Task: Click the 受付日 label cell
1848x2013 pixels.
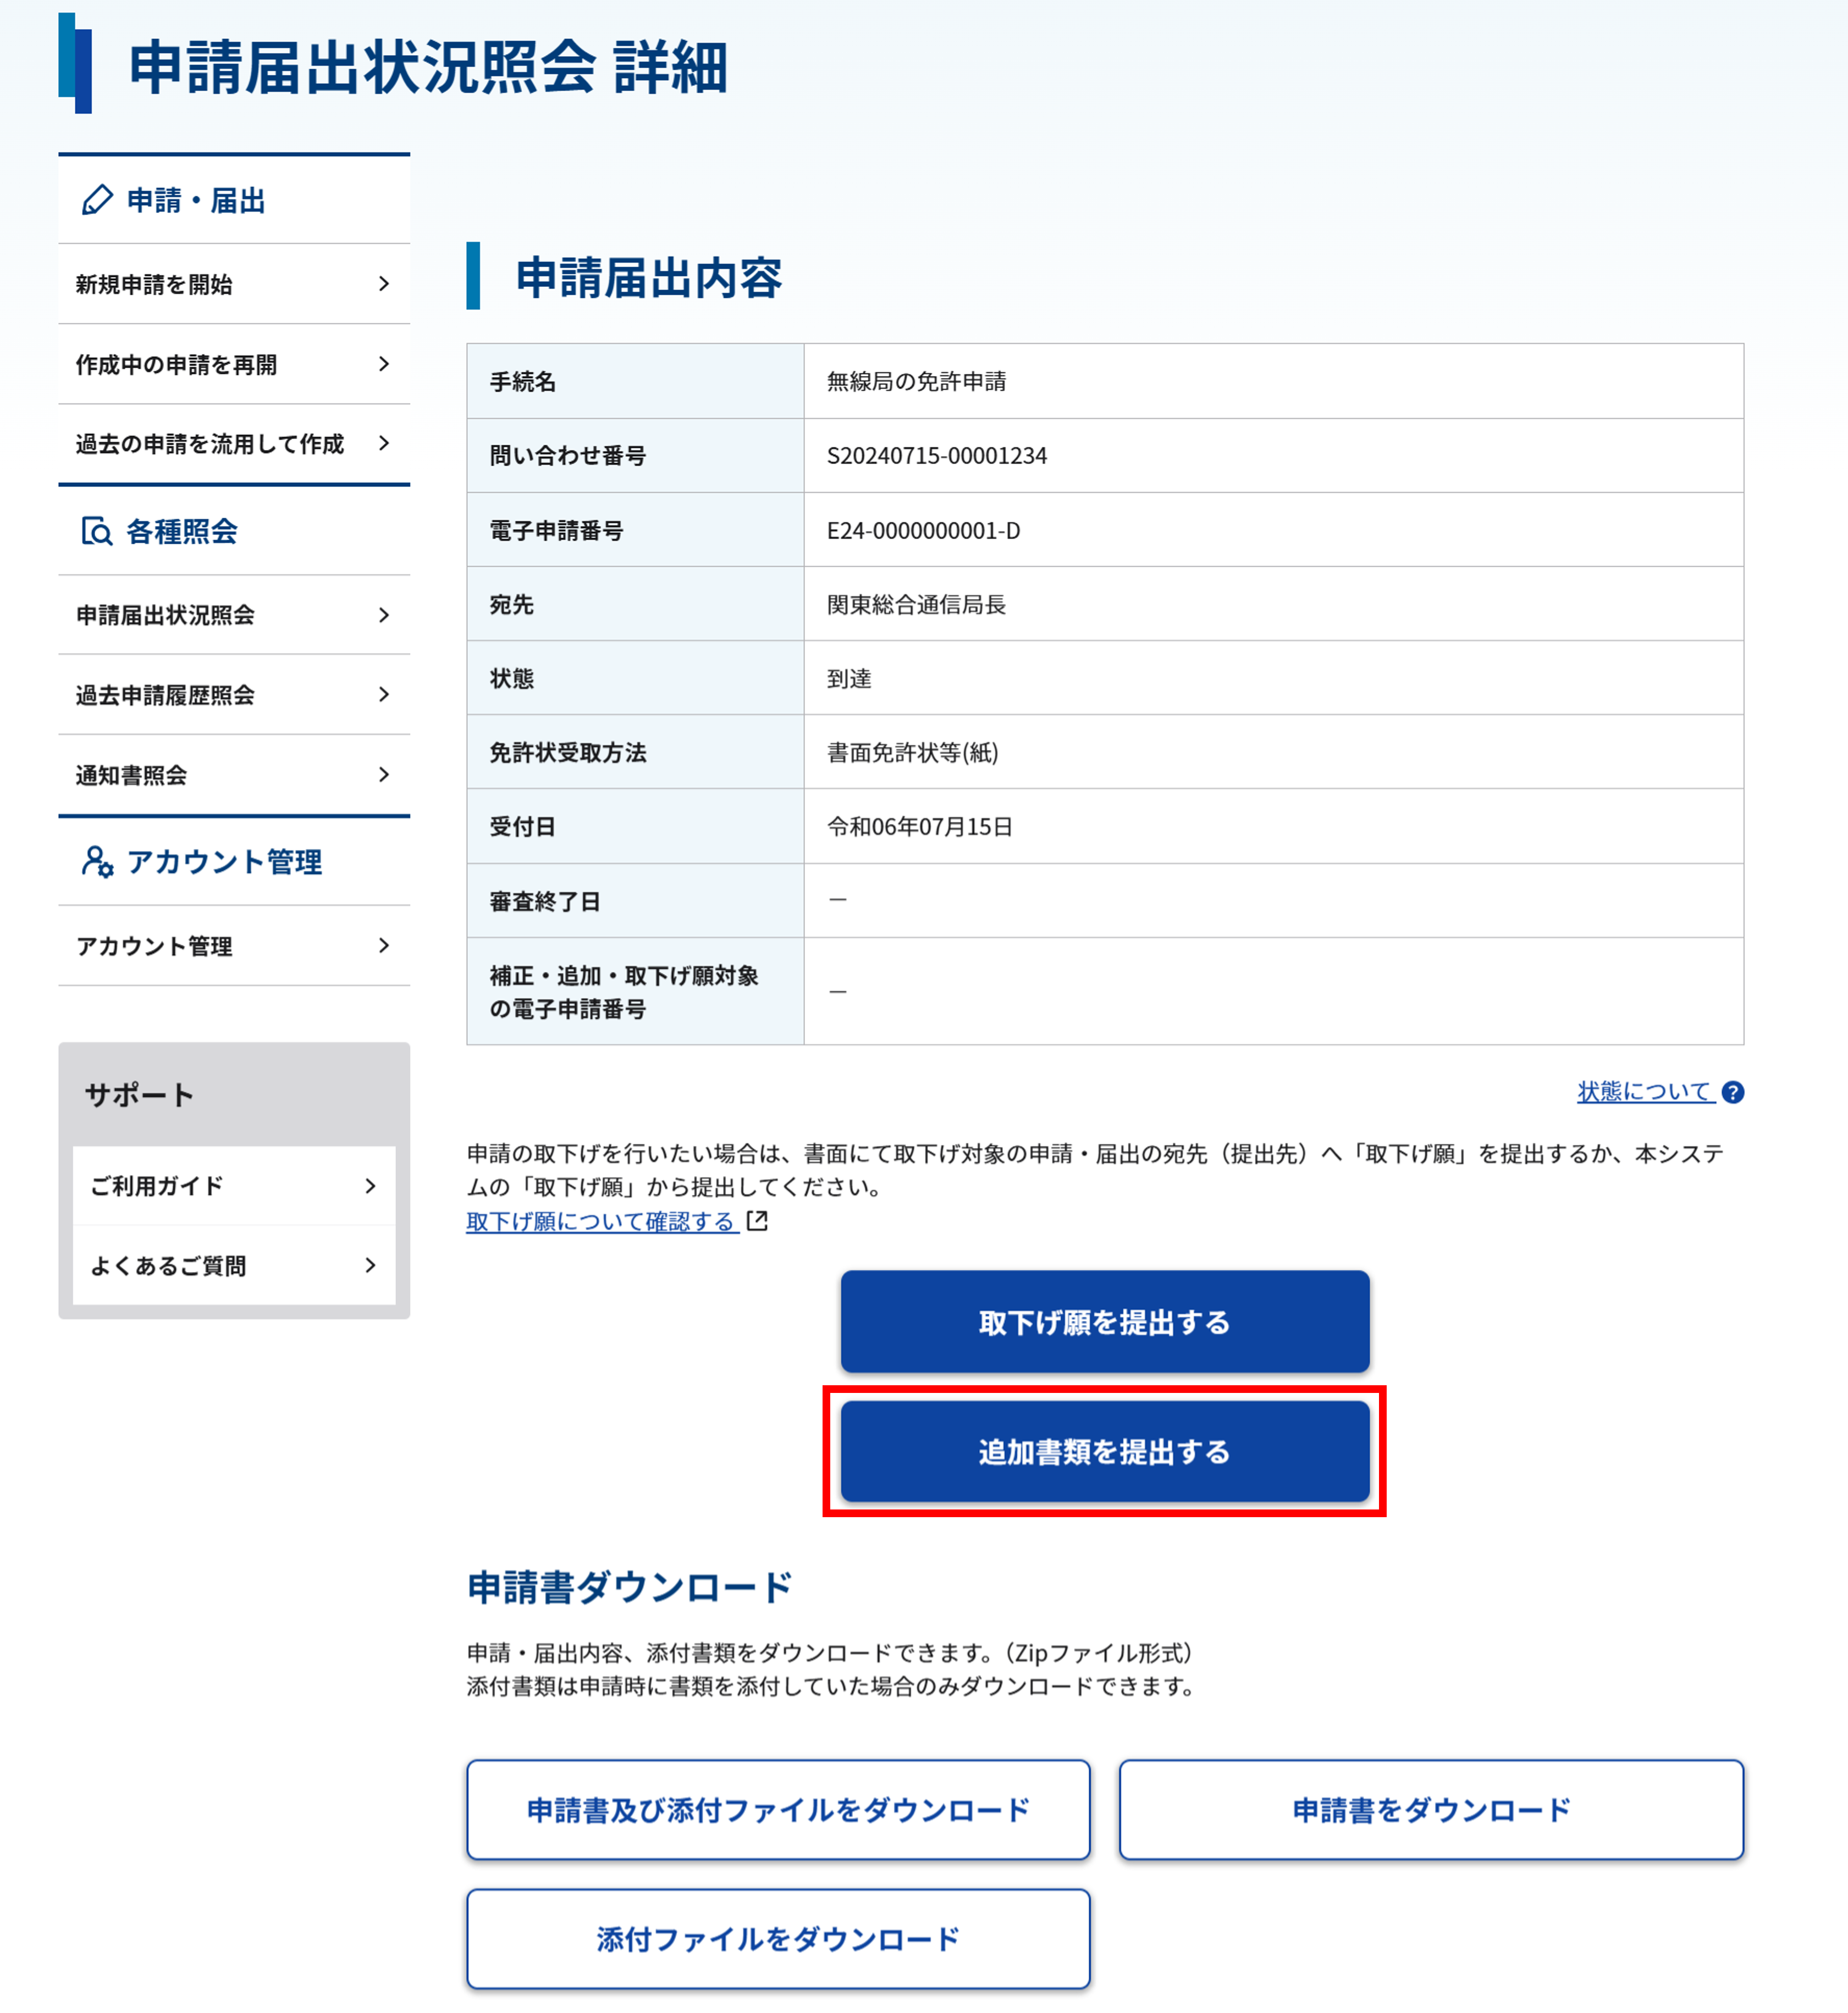Action: 635,827
